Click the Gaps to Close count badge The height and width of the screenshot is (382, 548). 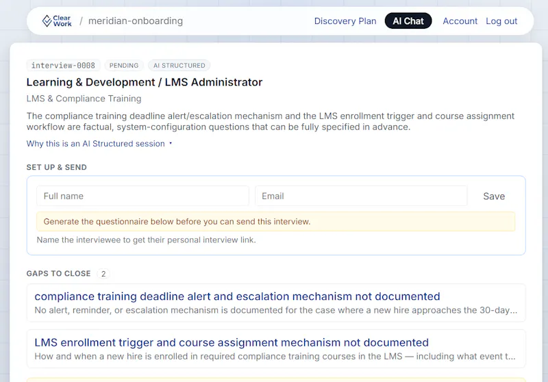pos(103,274)
